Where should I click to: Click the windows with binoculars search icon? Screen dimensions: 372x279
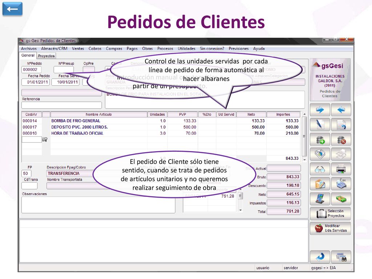pos(341,257)
